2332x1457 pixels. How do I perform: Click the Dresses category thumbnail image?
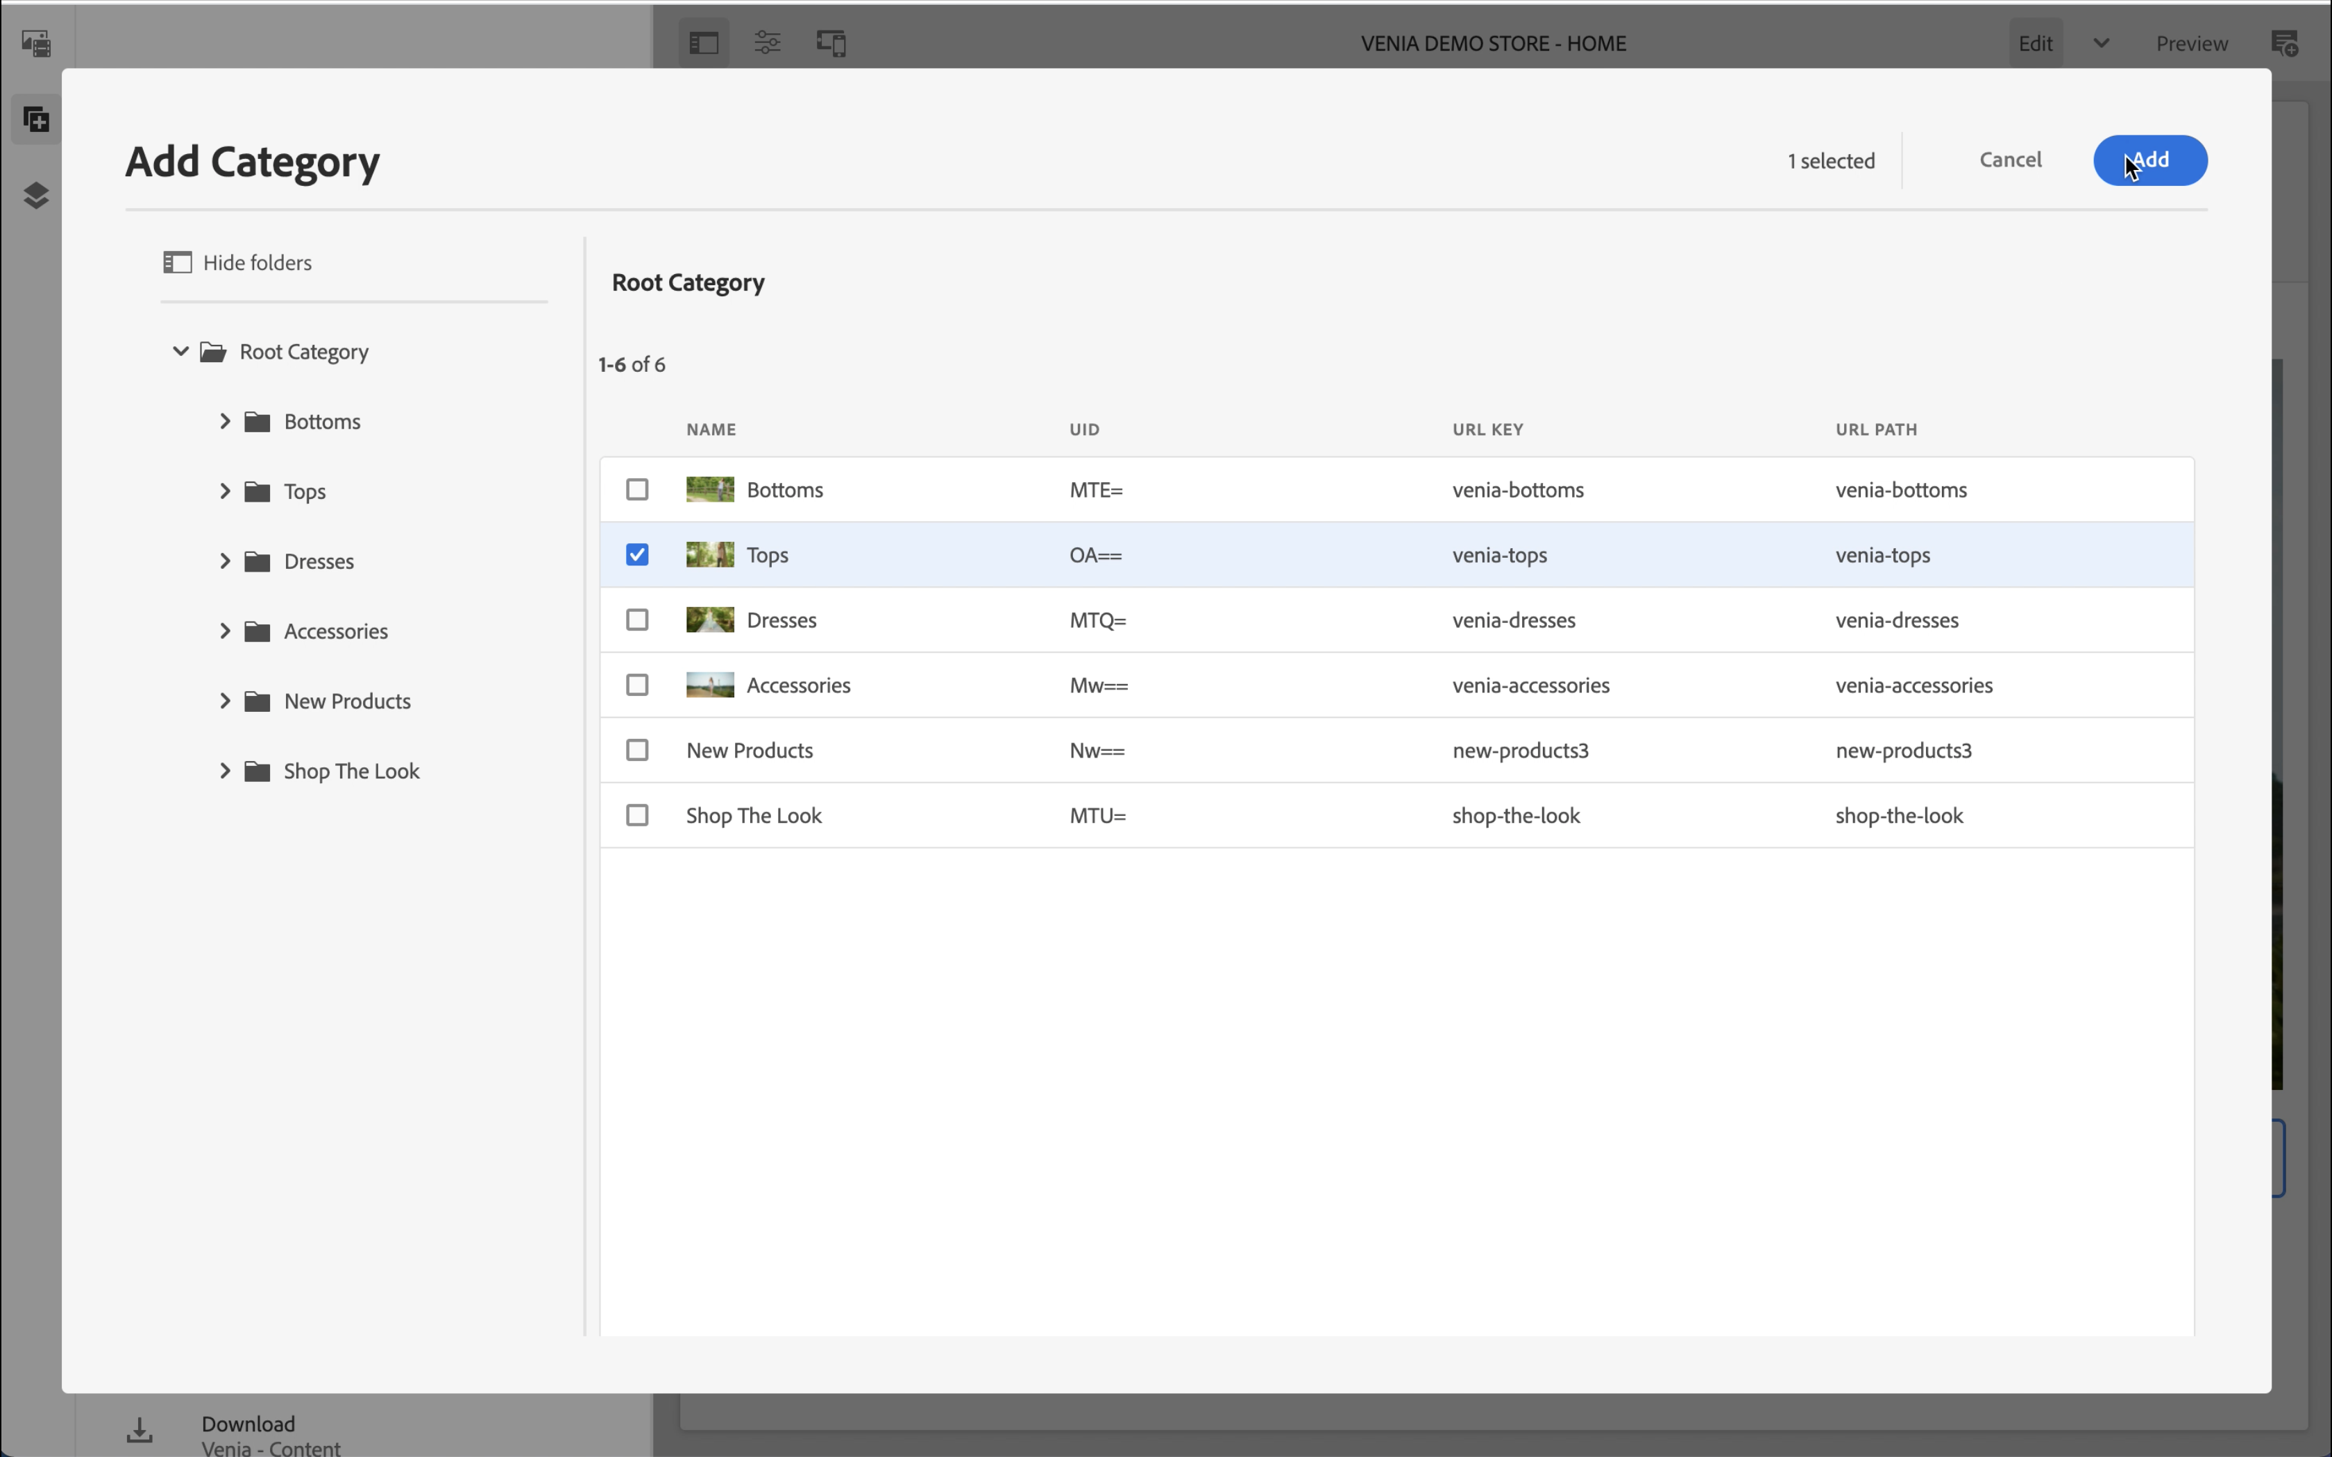click(709, 620)
